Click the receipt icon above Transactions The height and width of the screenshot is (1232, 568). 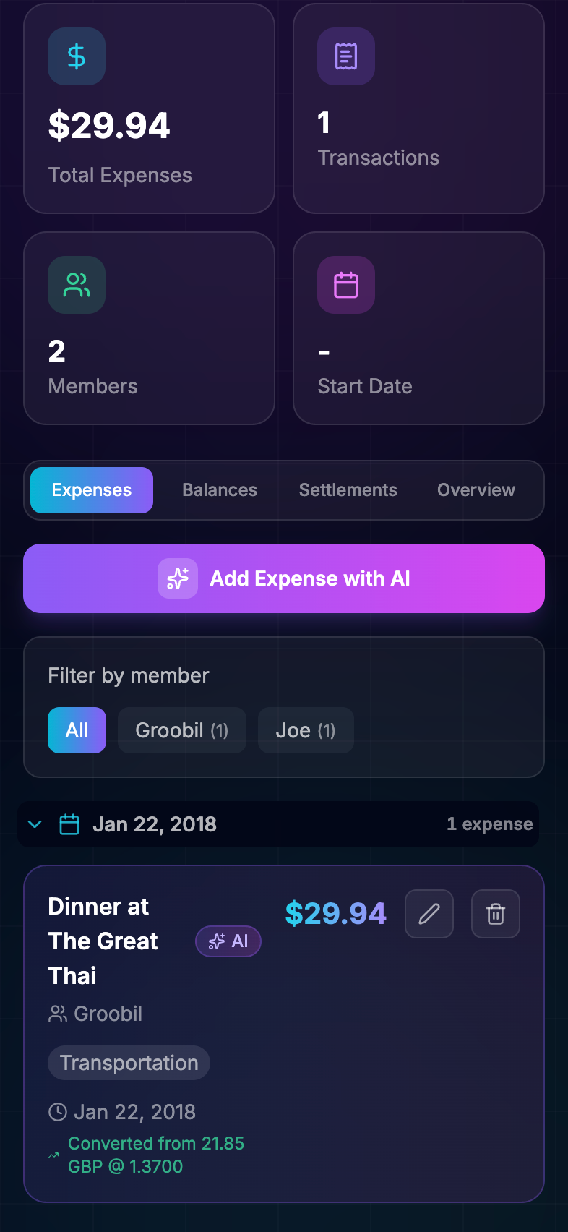coord(346,56)
